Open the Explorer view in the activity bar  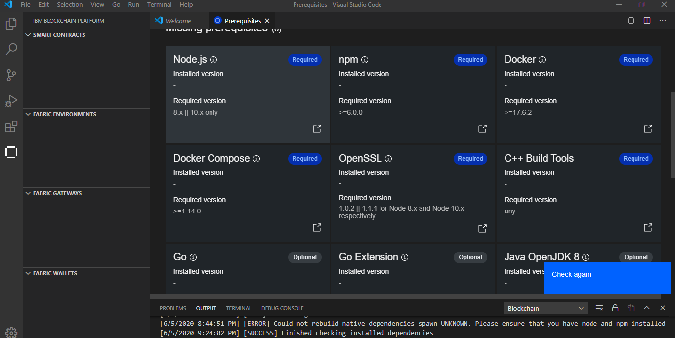tap(11, 23)
